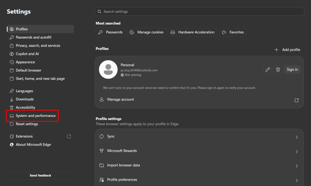Click the Add profile label

coord(291,50)
